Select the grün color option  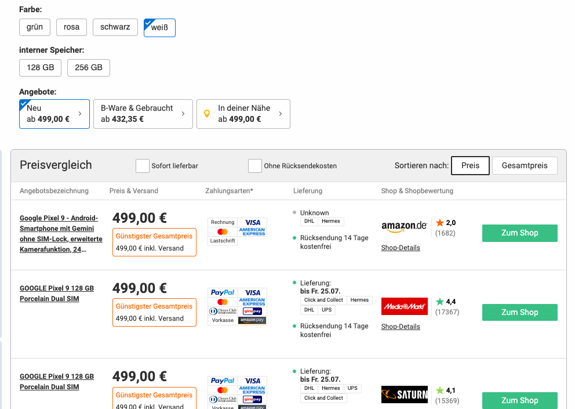[35, 27]
